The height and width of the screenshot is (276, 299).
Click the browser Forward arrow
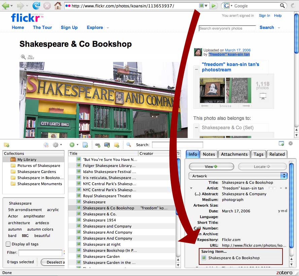[20, 6]
